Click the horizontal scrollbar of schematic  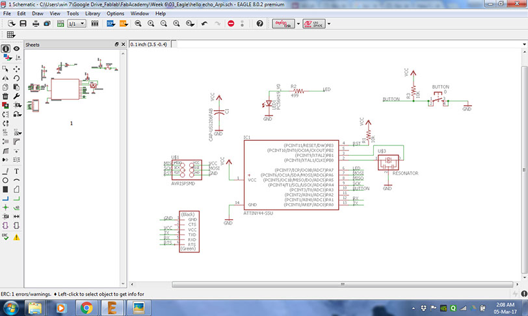[x=342, y=284]
